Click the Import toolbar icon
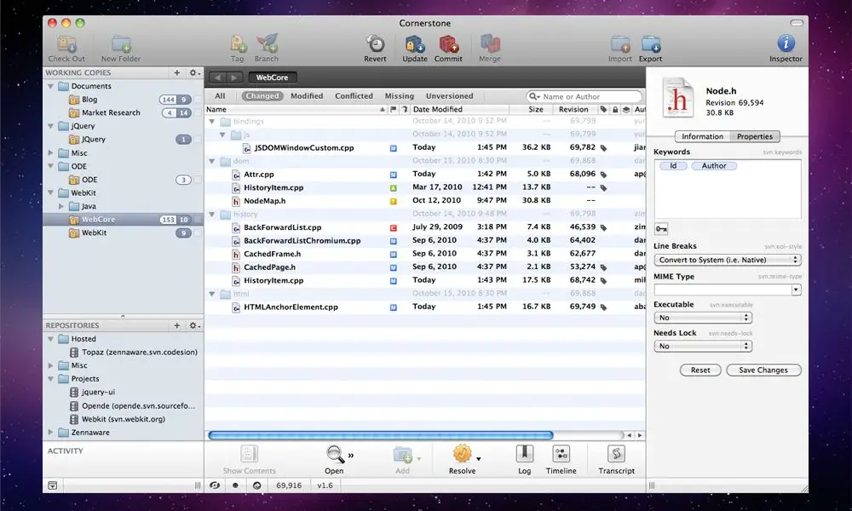Viewport: 852px width, 511px height. tap(620, 44)
